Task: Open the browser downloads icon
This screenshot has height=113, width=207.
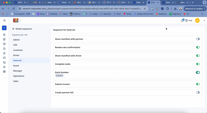Action: 175,9
